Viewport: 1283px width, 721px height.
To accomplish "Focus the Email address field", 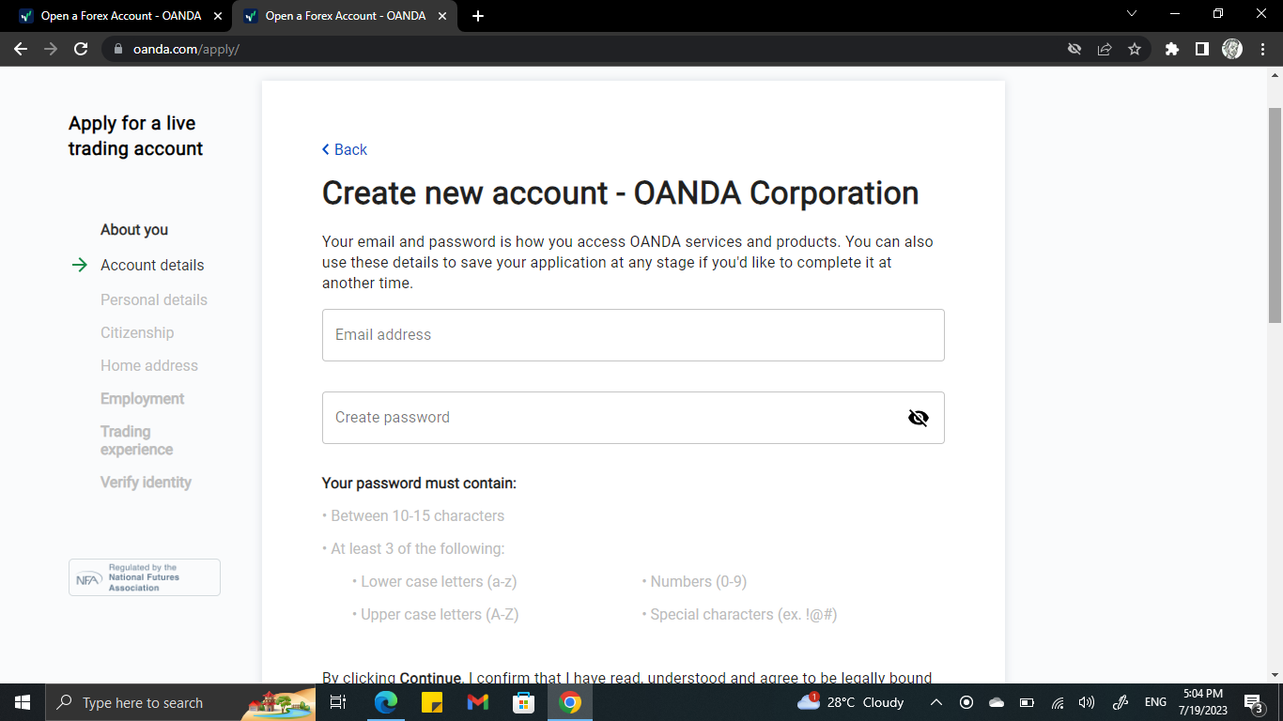I will 633,335.
